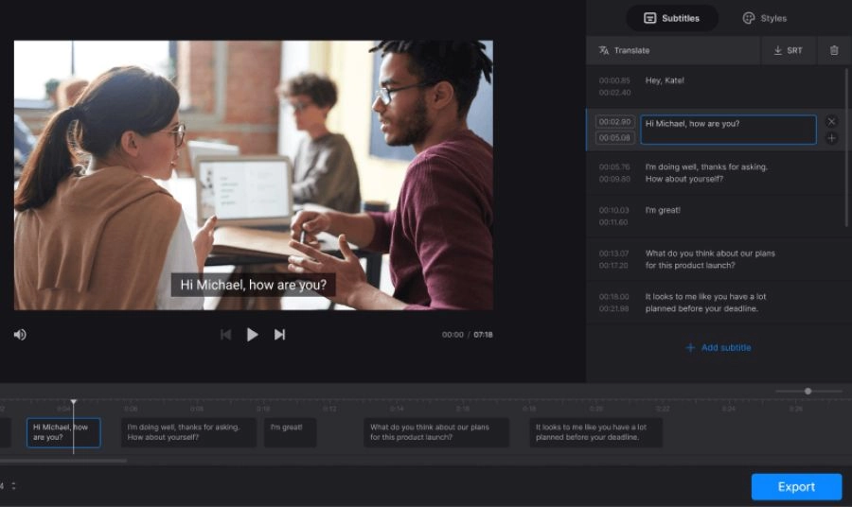The height and width of the screenshot is (507, 852).
Task: Select the 'Hey, Kate!' subtitle row
Action: coord(715,86)
